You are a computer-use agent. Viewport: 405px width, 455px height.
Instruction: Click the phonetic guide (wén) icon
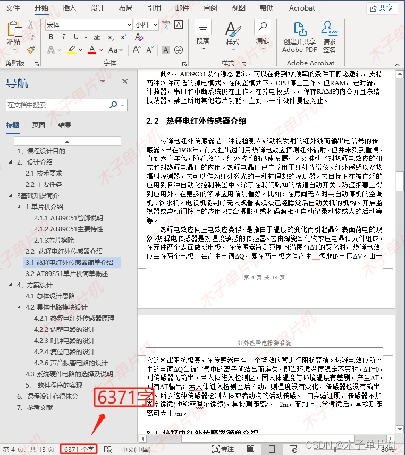[x=166, y=24]
